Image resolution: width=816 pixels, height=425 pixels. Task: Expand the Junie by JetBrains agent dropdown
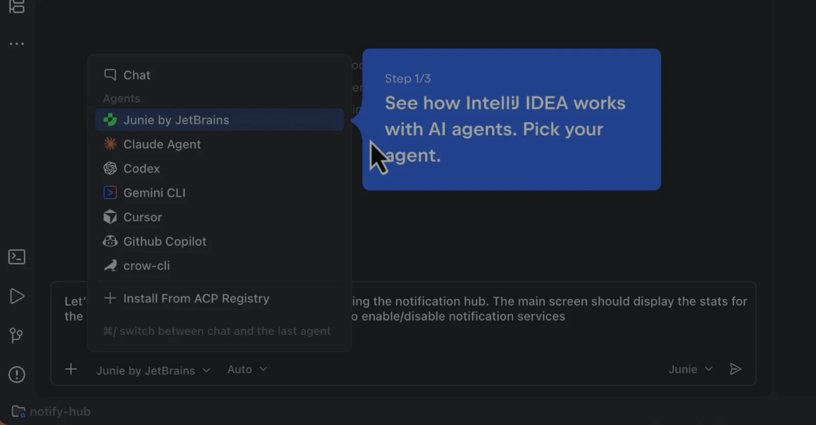tap(154, 370)
